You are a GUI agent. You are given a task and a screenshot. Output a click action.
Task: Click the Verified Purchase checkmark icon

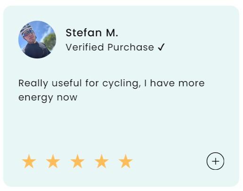pyautogui.click(x=161, y=47)
